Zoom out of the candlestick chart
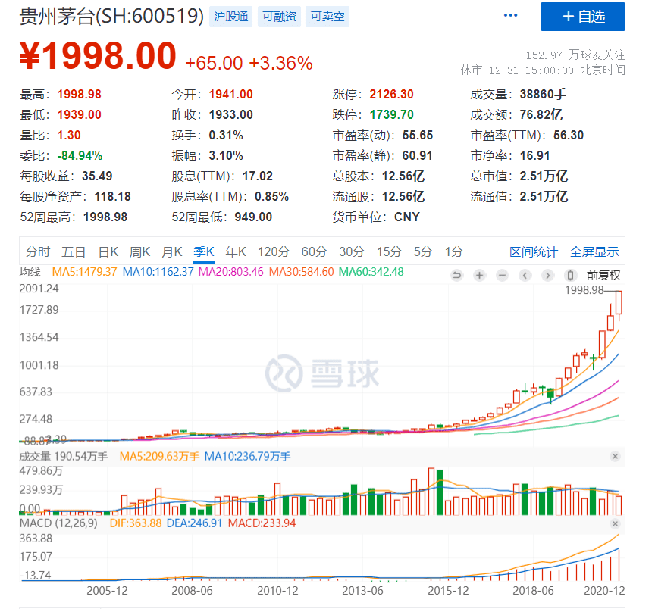The image size is (655, 609). point(502,276)
